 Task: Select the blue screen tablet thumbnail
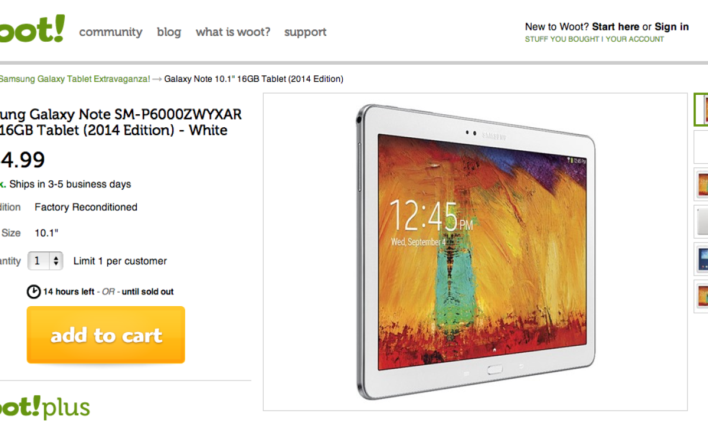point(700,259)
